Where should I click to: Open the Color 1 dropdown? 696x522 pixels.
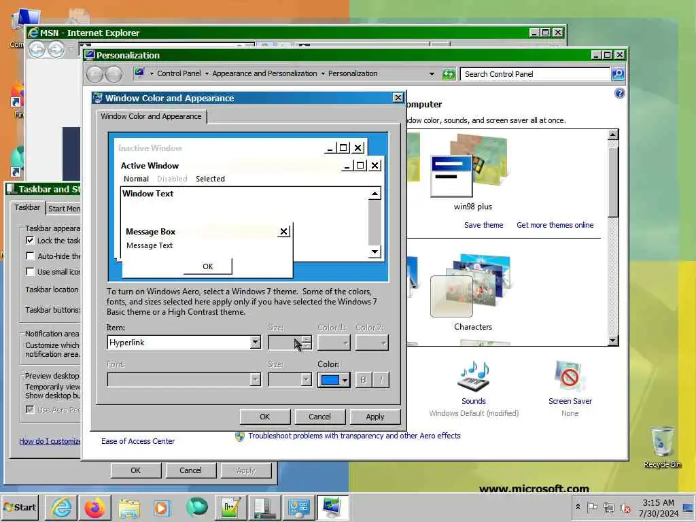334,343
